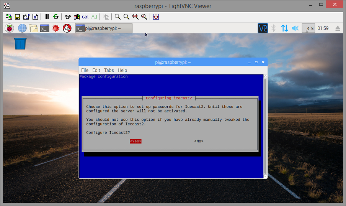The image size is (346, 206).
Task: Click 'Configuring icecast2' dialog title
Action: click(x=169, y=98)
